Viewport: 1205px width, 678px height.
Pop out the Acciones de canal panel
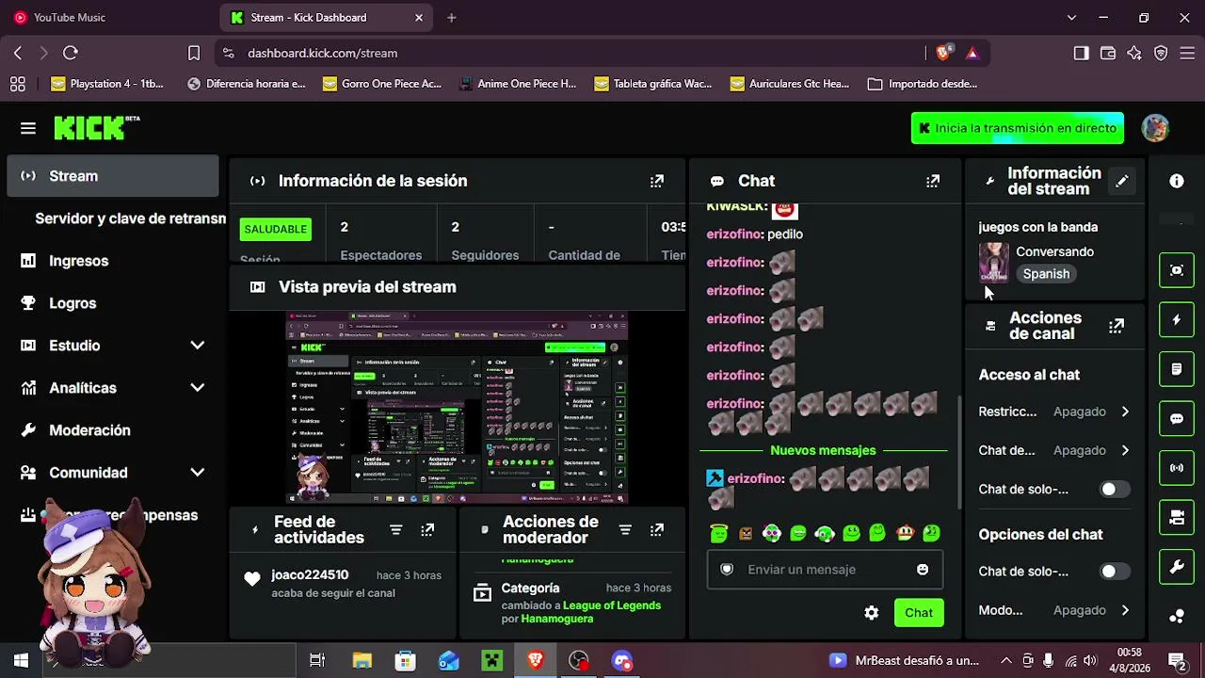[x=1117, y=326]
